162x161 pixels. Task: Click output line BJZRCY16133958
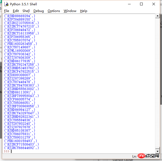(x=21, y=33)
